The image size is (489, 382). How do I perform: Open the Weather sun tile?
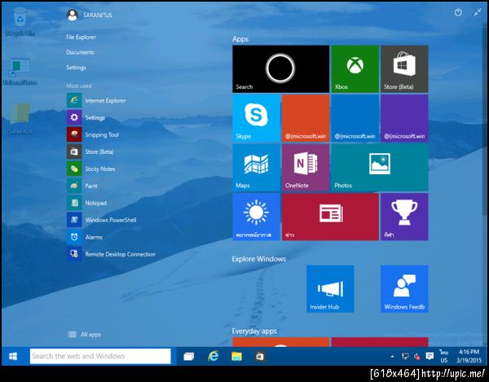[257, 217]
